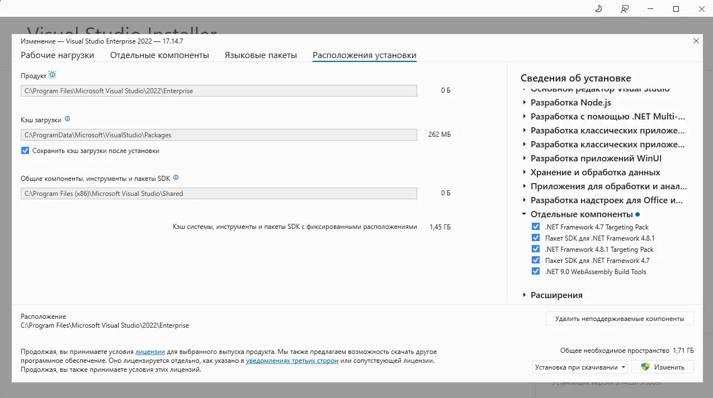The image size is (713, 398).
Task: Uncheck .NET 9.0 WebAssembly Build Tools
Action: pos(536,271)
